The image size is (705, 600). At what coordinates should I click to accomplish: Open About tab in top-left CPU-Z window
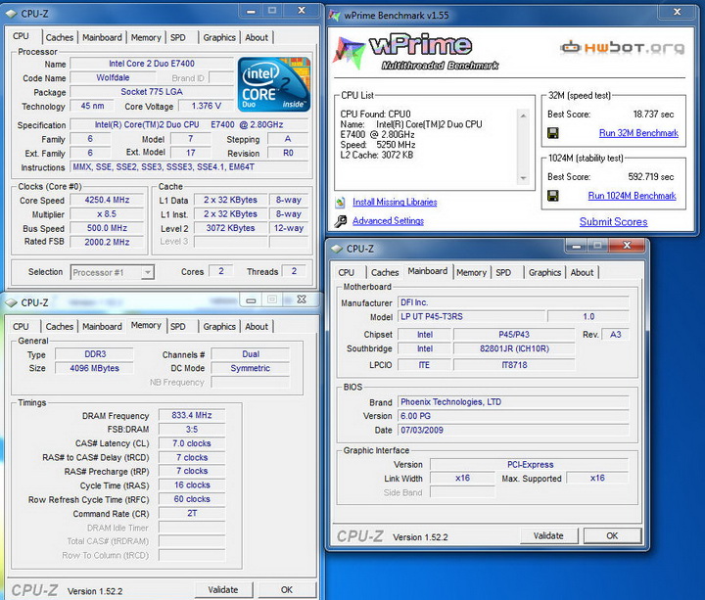[x=257, y=38]
